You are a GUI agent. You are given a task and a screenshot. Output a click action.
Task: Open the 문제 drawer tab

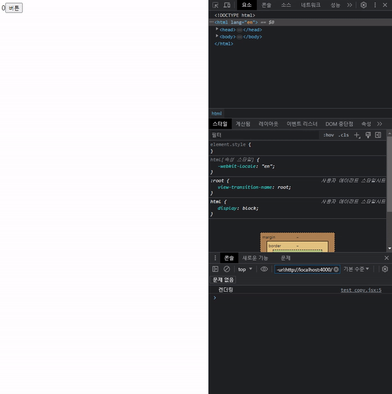[286, 258]
